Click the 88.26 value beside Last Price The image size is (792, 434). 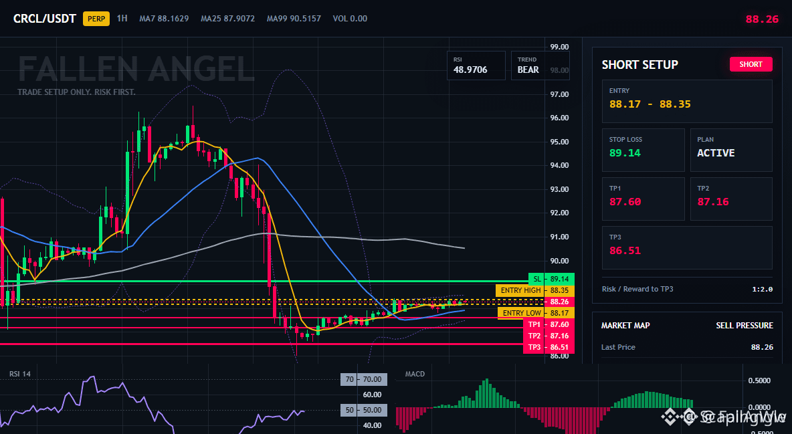click(x=762, y=347)
